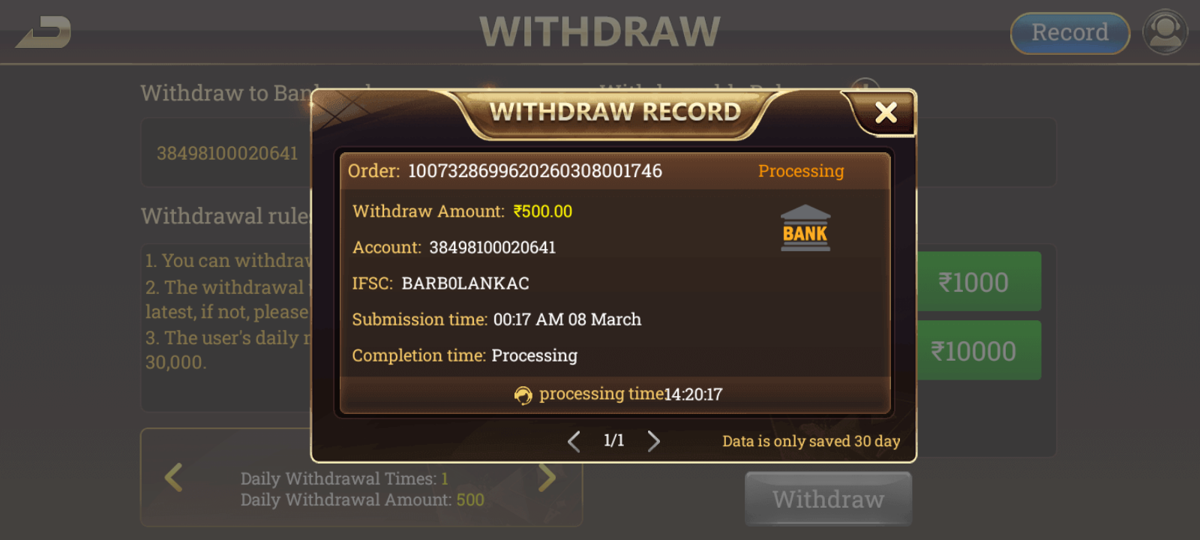Image resolution: width=1200 pixels, height=540 pixels.
Task: Click the BANK icon in record
Action: [x=805, y=228]
